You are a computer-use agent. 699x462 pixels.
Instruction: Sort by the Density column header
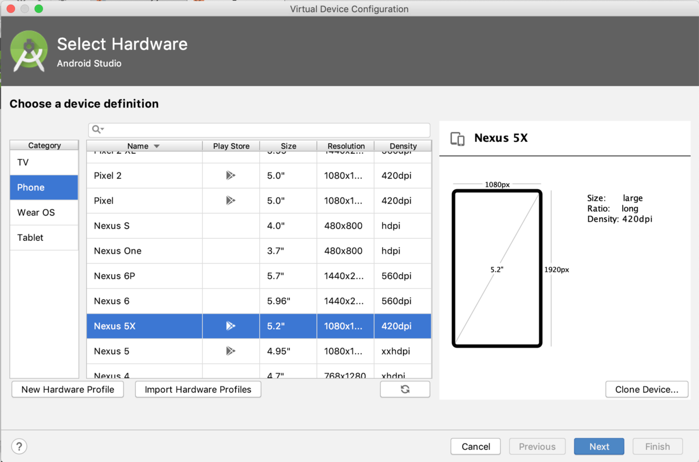pos(403,146)
